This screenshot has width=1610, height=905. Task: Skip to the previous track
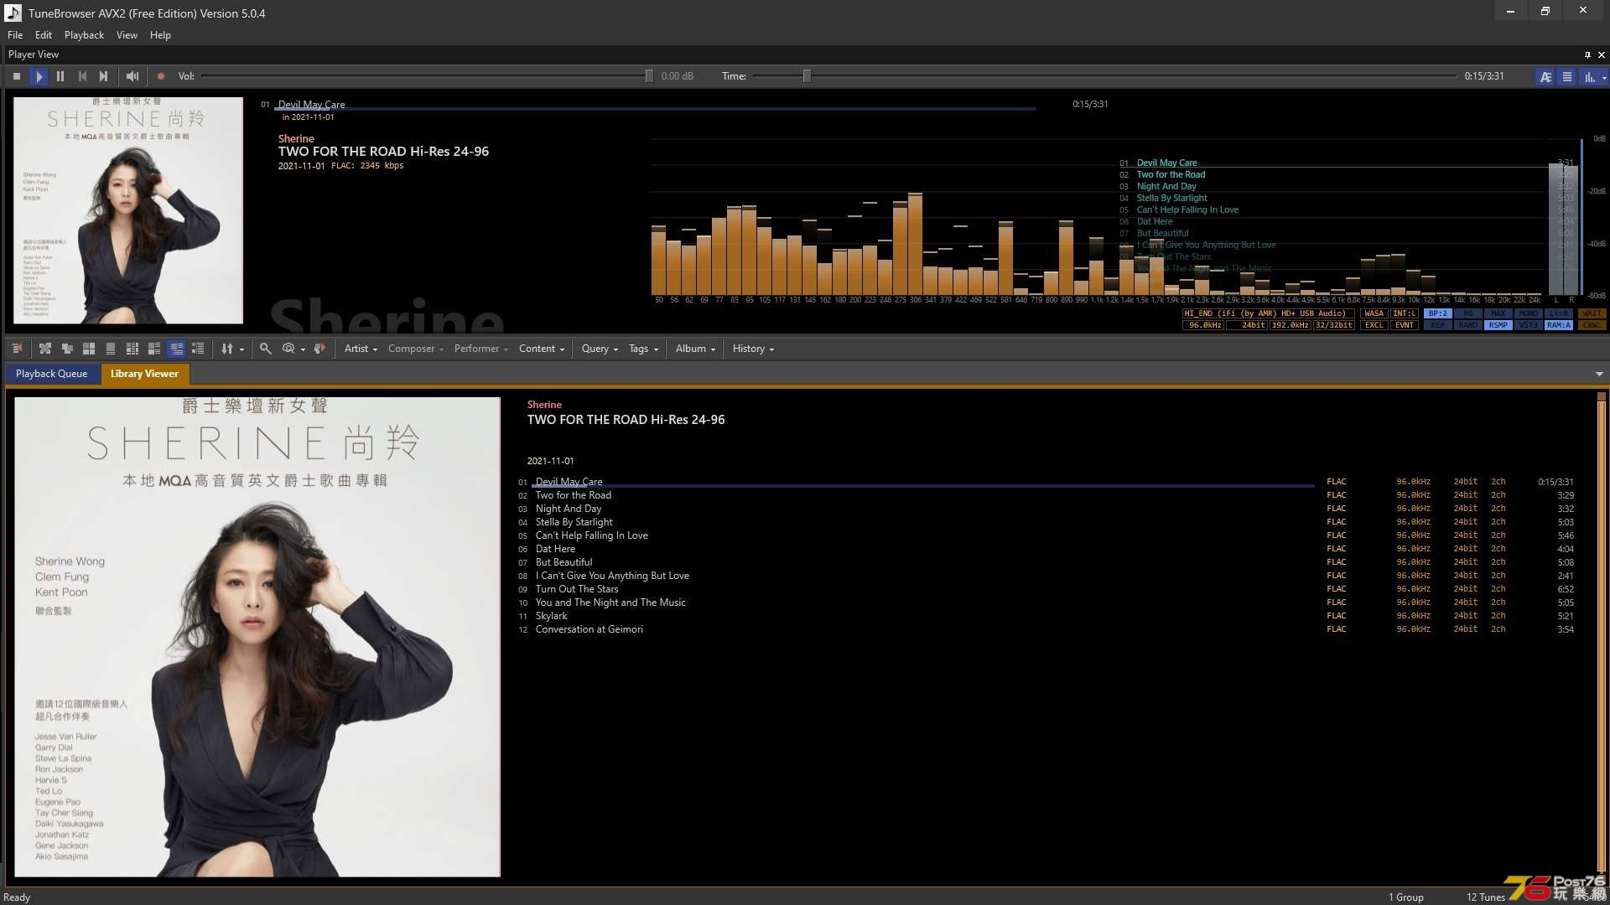click(x=82, y=76)
